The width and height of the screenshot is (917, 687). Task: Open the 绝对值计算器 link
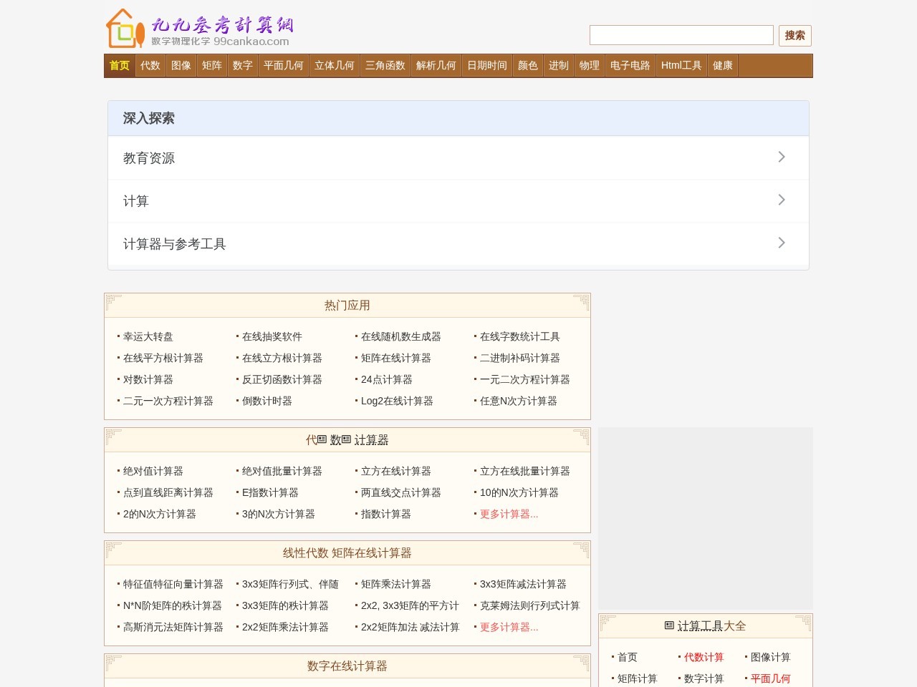click(153, 471)
